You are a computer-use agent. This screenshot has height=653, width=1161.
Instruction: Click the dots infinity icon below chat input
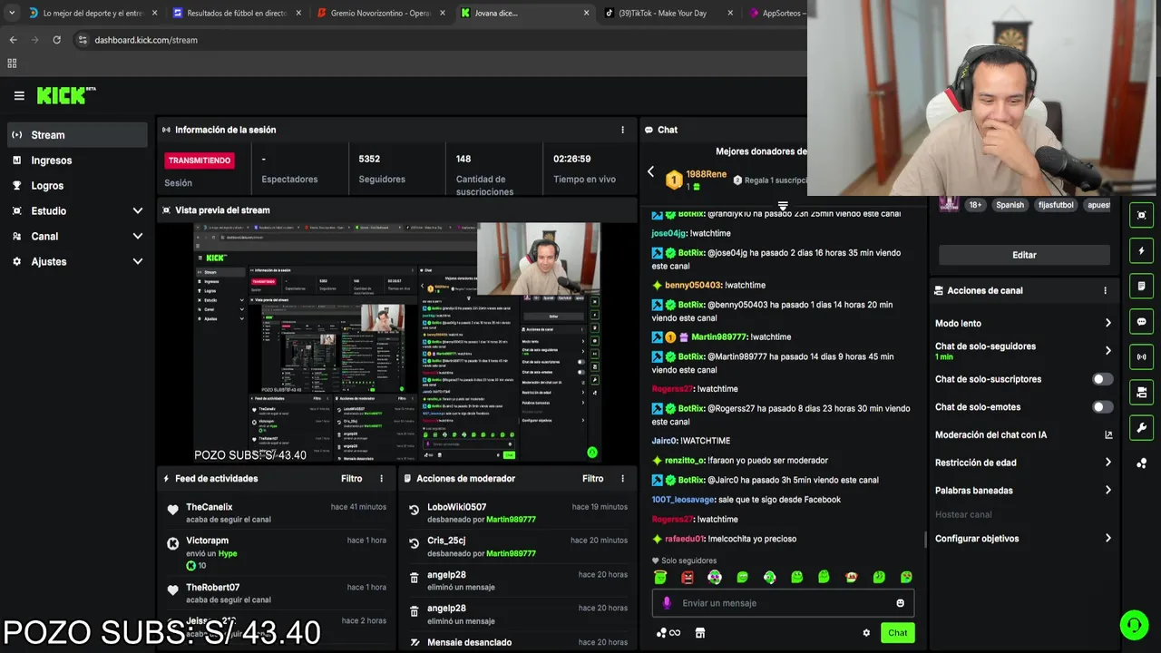pos(668,633)
